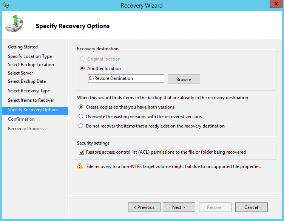
Task: Go to Select Backup Location step
Action: 31,65
